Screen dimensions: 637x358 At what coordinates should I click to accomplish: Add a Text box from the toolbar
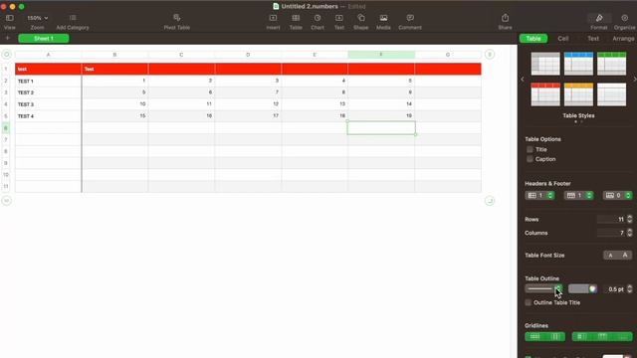pyautogui.click(x=339, y=18)
